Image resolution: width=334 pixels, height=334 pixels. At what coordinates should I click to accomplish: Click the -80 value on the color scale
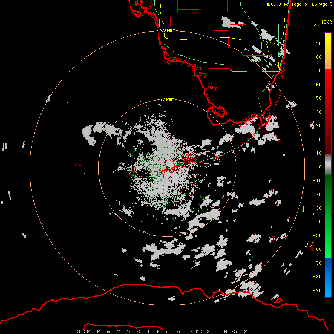317,277
